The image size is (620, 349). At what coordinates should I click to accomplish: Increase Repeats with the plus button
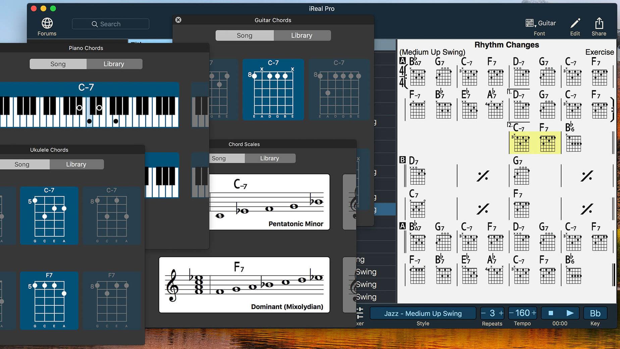501,313
